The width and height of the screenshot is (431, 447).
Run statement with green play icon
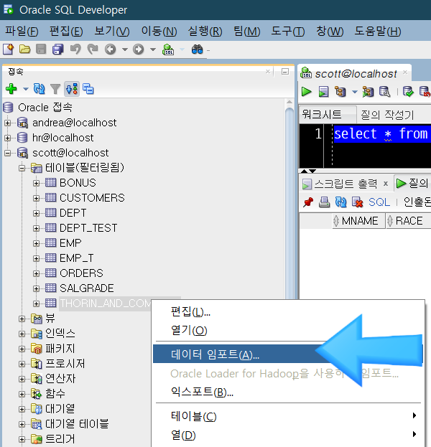pyautogui.click(x=307, y=92)
